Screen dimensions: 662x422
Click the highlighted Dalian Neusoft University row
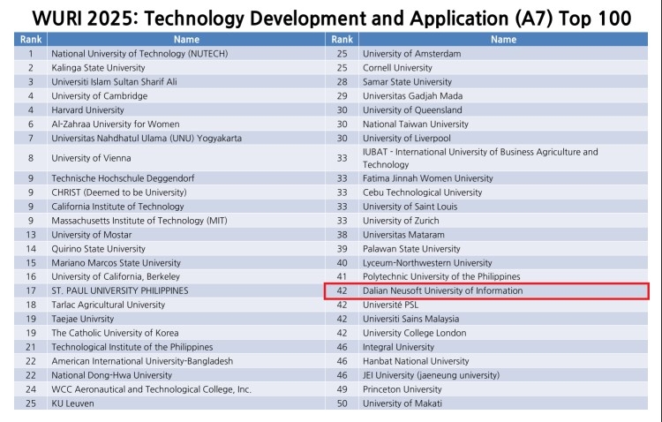486,290
